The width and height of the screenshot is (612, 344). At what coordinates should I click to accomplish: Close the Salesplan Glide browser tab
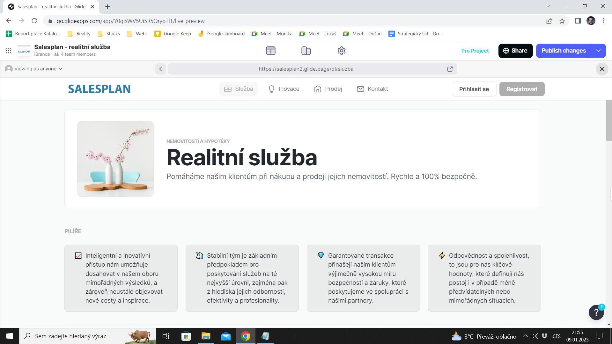point(92,7)
